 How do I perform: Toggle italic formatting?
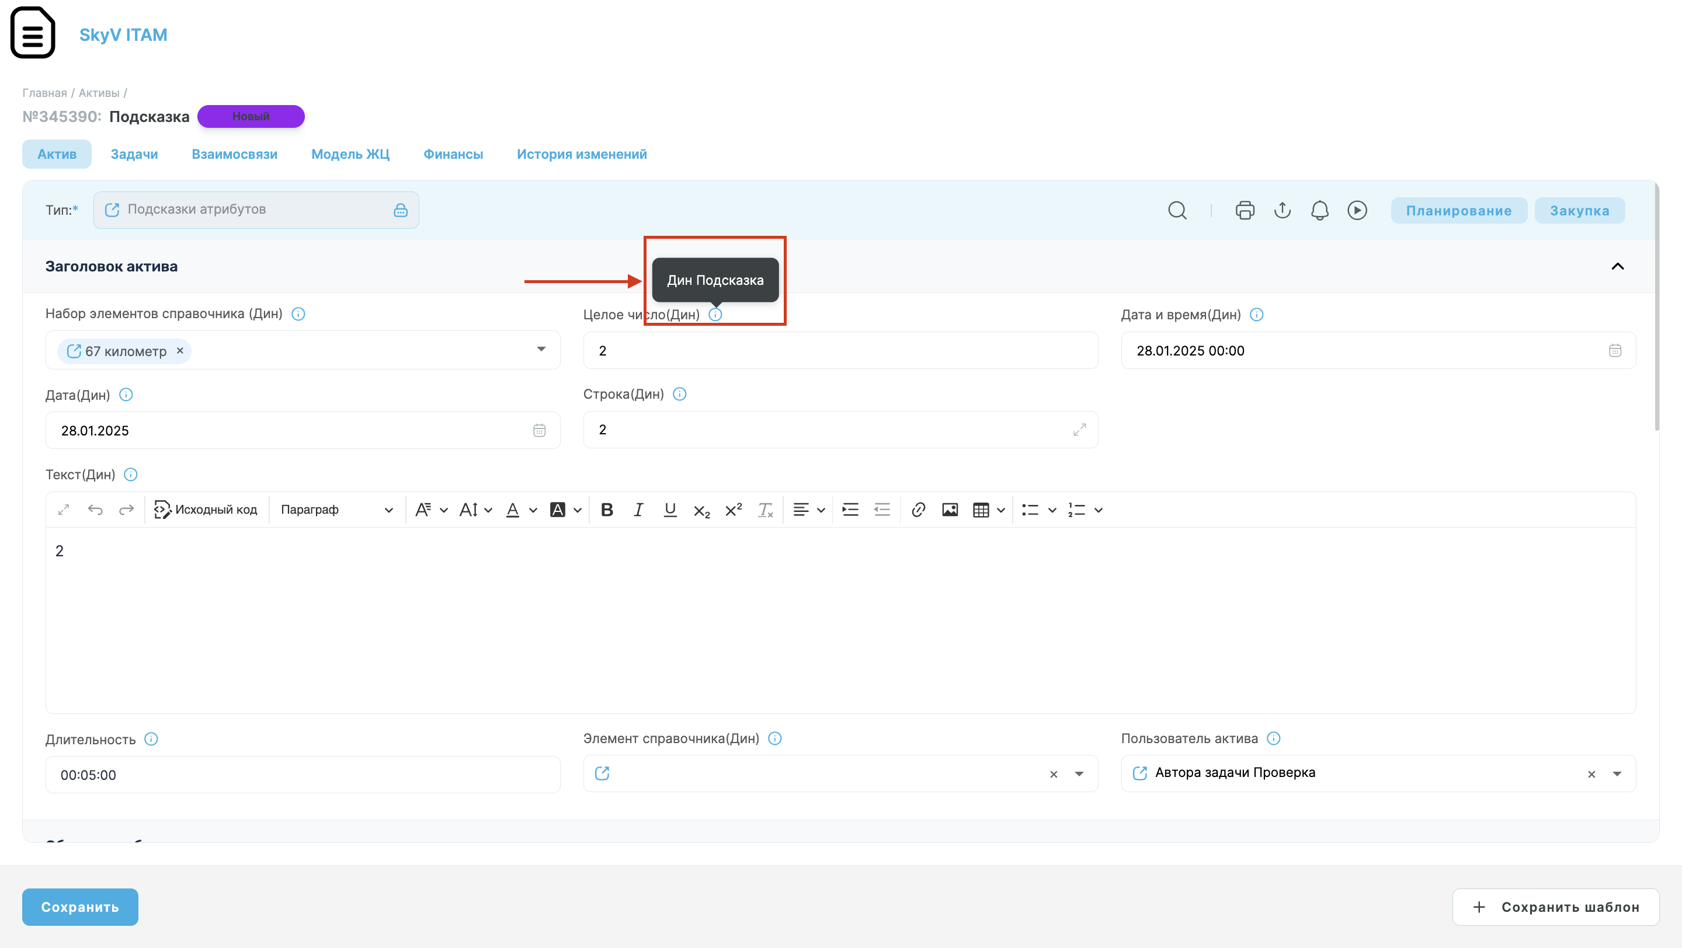(x=638, y=510)
